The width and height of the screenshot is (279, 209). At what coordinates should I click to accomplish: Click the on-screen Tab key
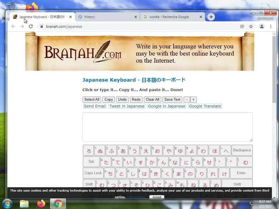pyautogui.click(x=91, y=162)
